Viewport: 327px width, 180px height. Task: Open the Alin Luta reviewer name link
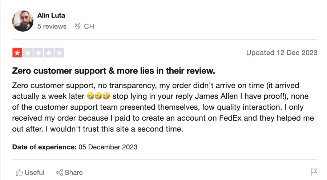tap(51, 15)
